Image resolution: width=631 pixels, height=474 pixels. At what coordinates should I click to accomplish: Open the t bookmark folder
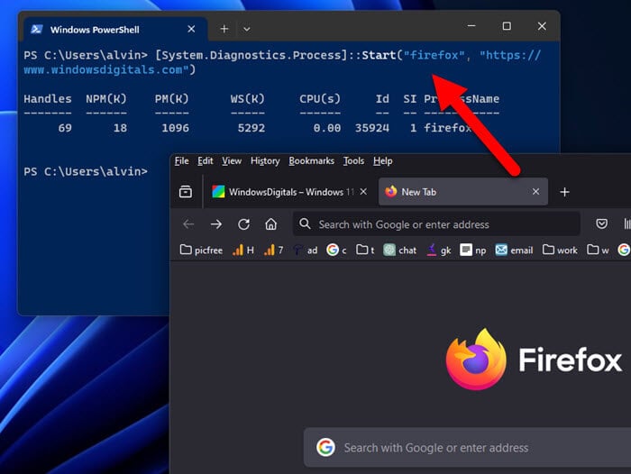point(365,250)
